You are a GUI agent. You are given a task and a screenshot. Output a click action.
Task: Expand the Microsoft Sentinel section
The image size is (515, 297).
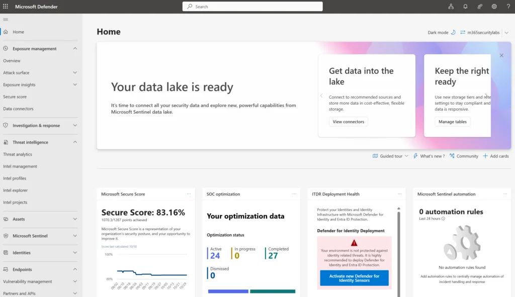(x=75, y=236)
